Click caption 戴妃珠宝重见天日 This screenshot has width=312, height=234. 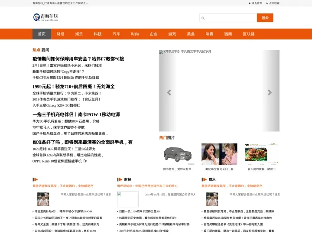click(x=219, y=169)
